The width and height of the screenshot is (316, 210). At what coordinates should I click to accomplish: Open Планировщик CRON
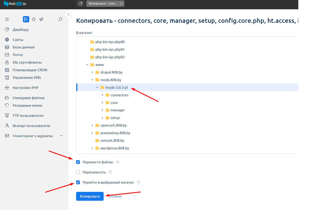click(30, 70)
